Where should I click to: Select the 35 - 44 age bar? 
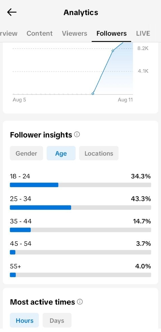pyautogui.click(x=80, y=230)
